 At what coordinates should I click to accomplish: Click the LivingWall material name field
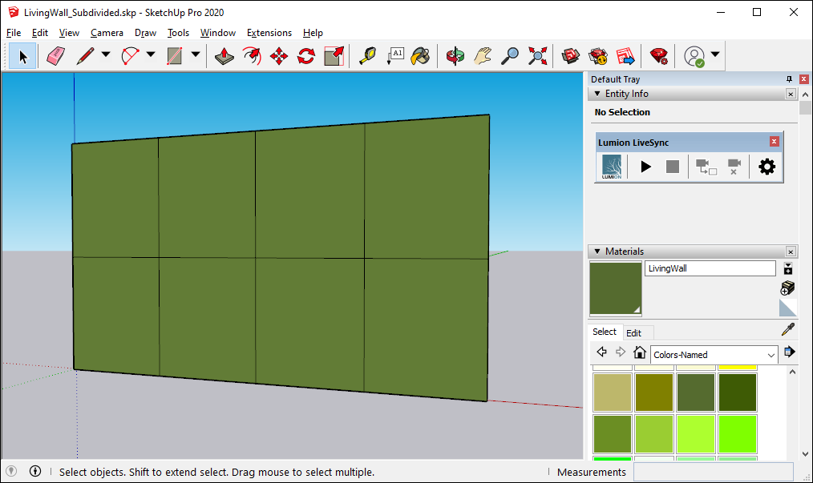tap(710, 268)
